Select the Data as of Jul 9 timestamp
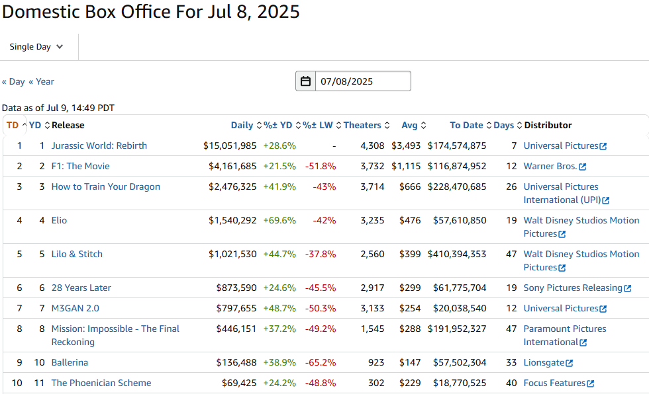The height and width of the screenshot is (394, 649). pyautogui.click(x=58, y=108)
